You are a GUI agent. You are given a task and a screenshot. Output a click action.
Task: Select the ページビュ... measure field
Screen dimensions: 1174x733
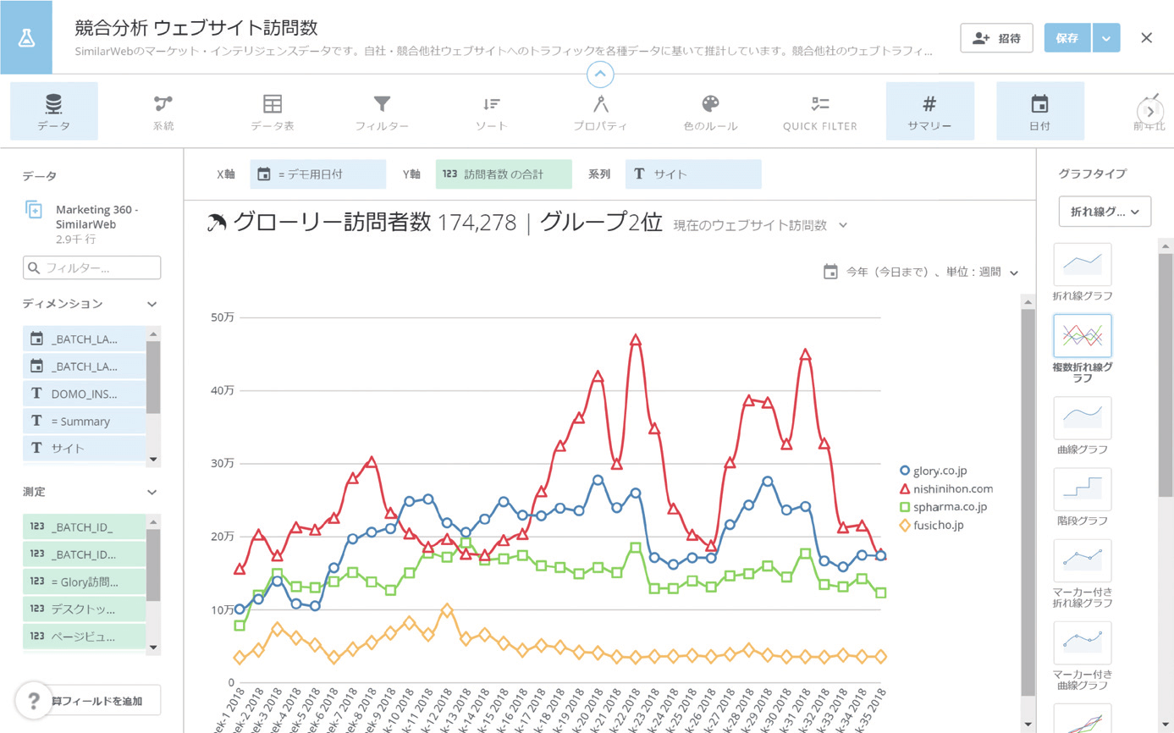pyautogui.click(x=85, y=636)
